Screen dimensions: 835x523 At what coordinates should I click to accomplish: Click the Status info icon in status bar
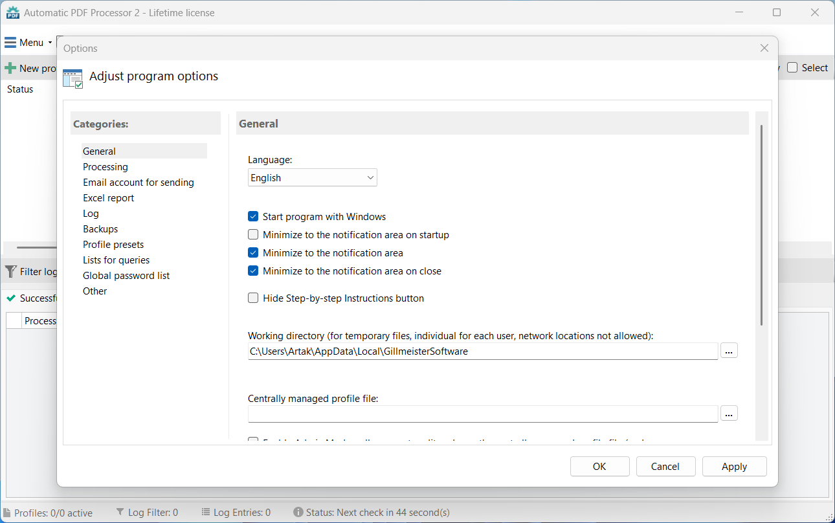click(298, 513)
